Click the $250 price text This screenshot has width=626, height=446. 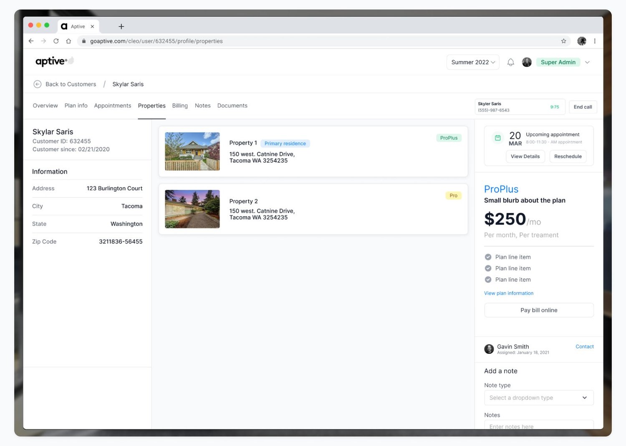pos(505,219)
